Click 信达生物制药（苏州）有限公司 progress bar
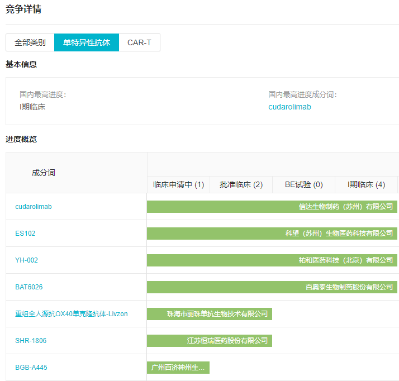The height and width of the screenshot is (381, 399). [x=272, y=207]
